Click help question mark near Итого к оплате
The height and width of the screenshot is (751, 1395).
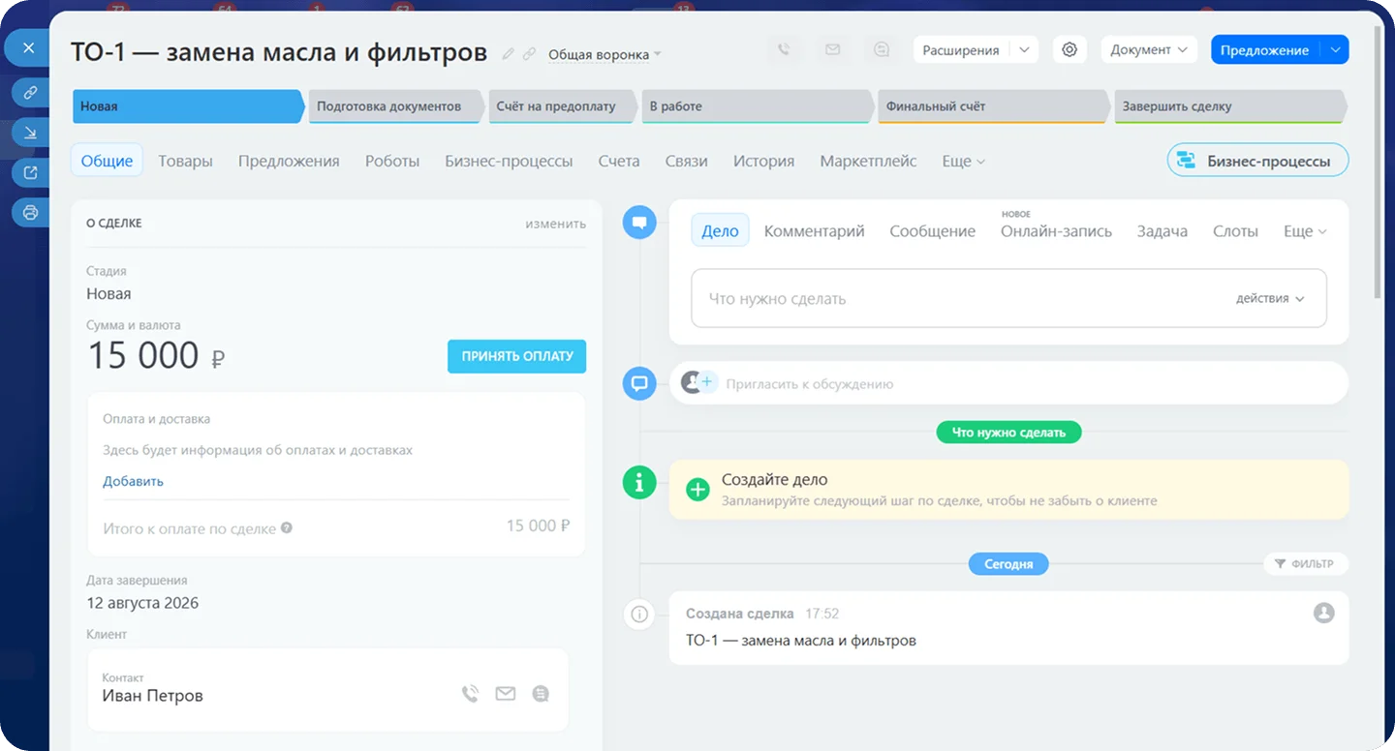tap(287, 528)
